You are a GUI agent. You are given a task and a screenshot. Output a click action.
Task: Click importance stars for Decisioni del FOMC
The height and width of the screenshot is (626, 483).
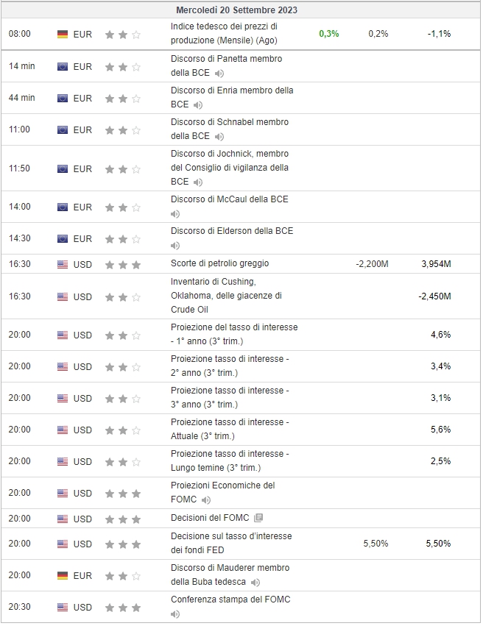pyautogui.click(x=123, y=519)
